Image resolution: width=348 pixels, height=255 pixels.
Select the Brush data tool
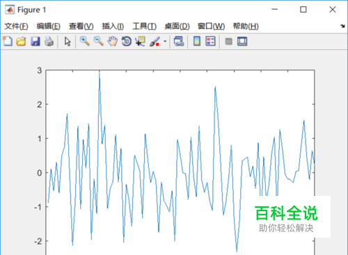(x=155, y=42)
